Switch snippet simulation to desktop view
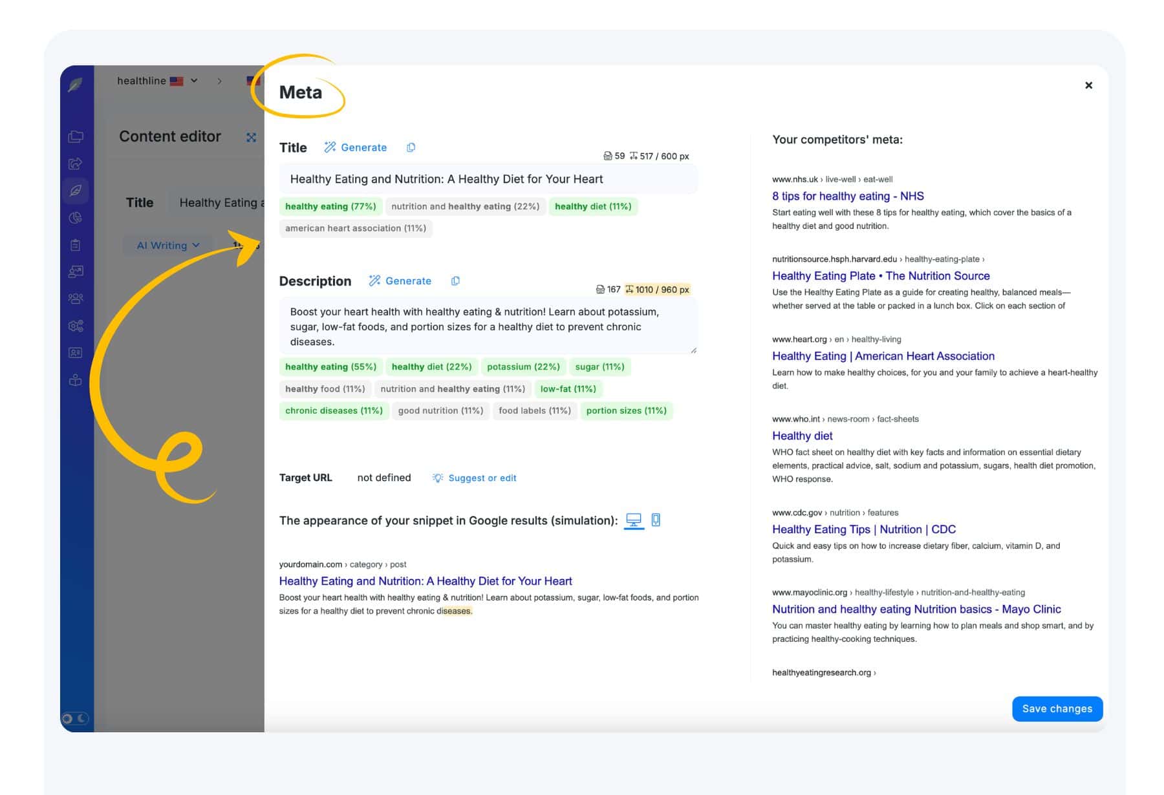 634,520
